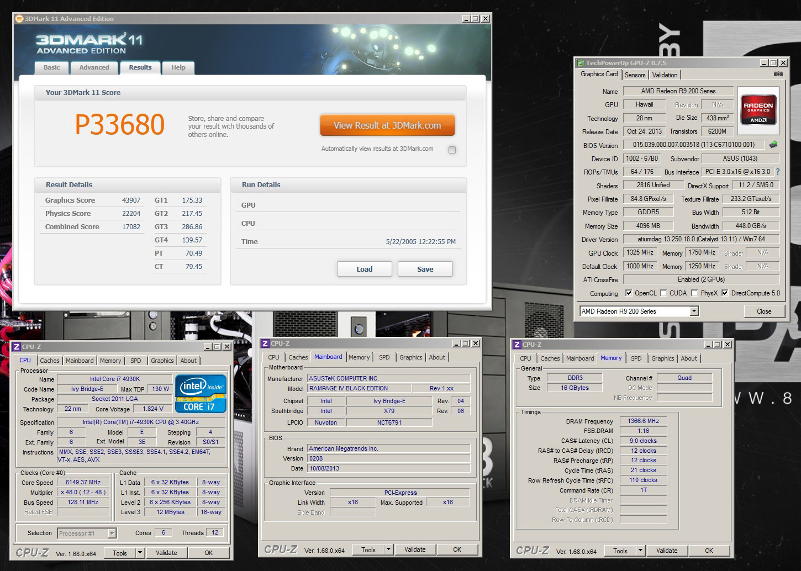The width and height of the screenshot is (801, 571).
Task: Toggle the PhysX checkbox in GPU-Z
Action: pos(694,293)
